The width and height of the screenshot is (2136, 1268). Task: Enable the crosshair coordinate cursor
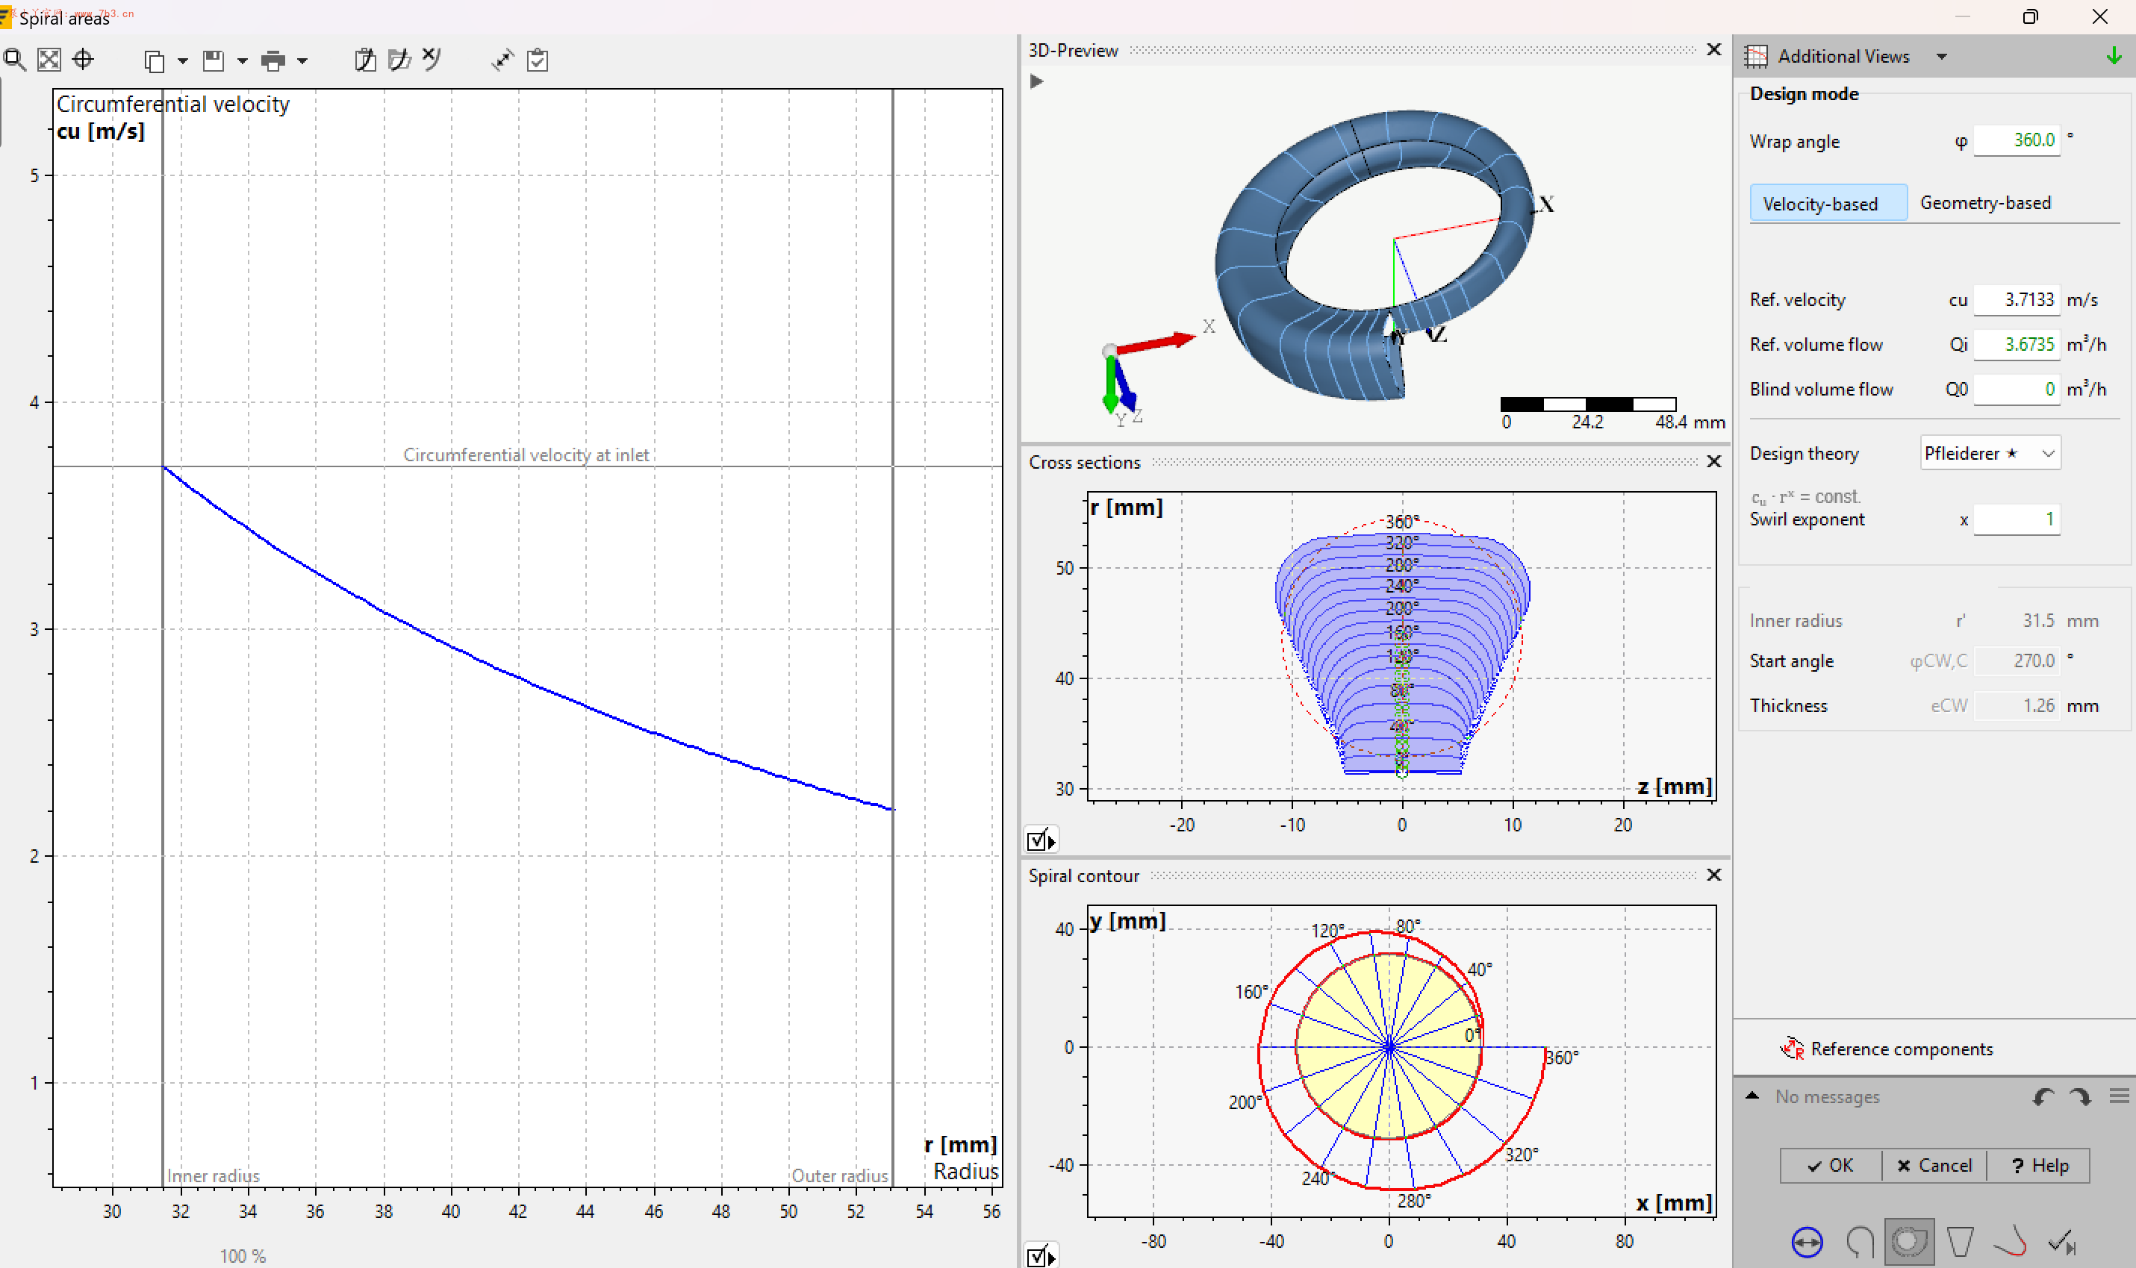[83, 60]
